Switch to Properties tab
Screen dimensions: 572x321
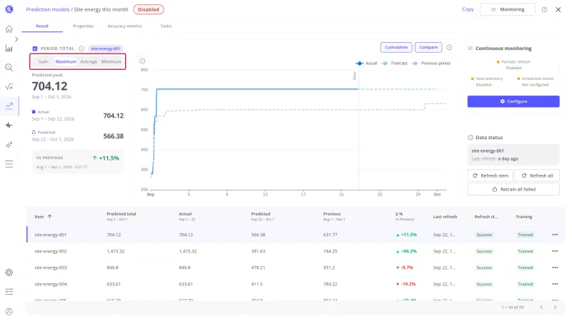point(83,26)
